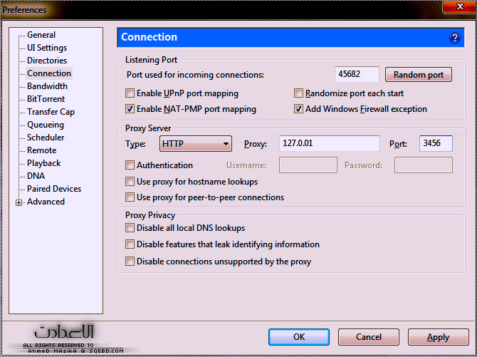The width and height of the screenshot is (477, 357).
Task: Select Bandwidth in the settings tree
Action: (x=47, y=86)
